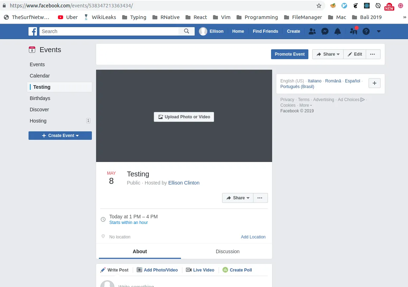Viewport: 408px width, 287px height.
Task: Click the red NEW extension icon
Action: pos(389,6)
